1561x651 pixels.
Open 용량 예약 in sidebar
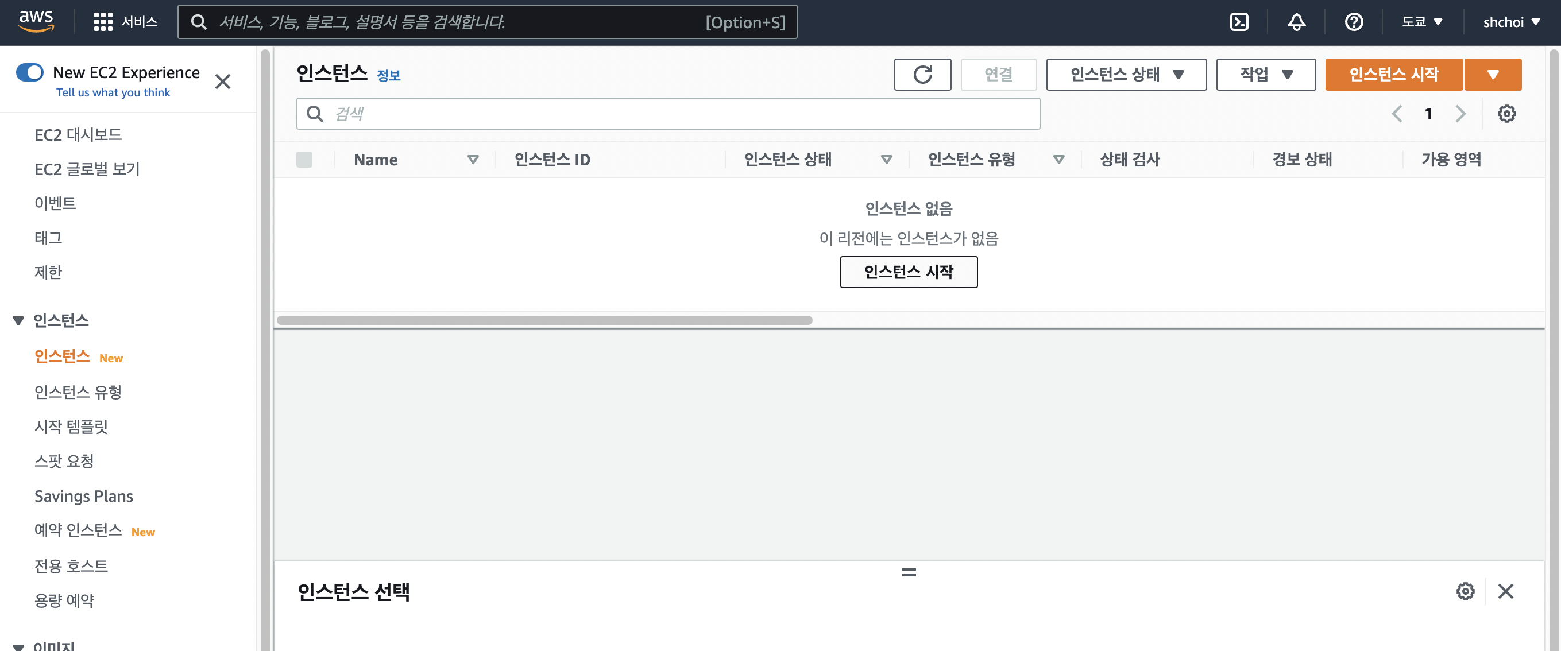coord(64,600)
